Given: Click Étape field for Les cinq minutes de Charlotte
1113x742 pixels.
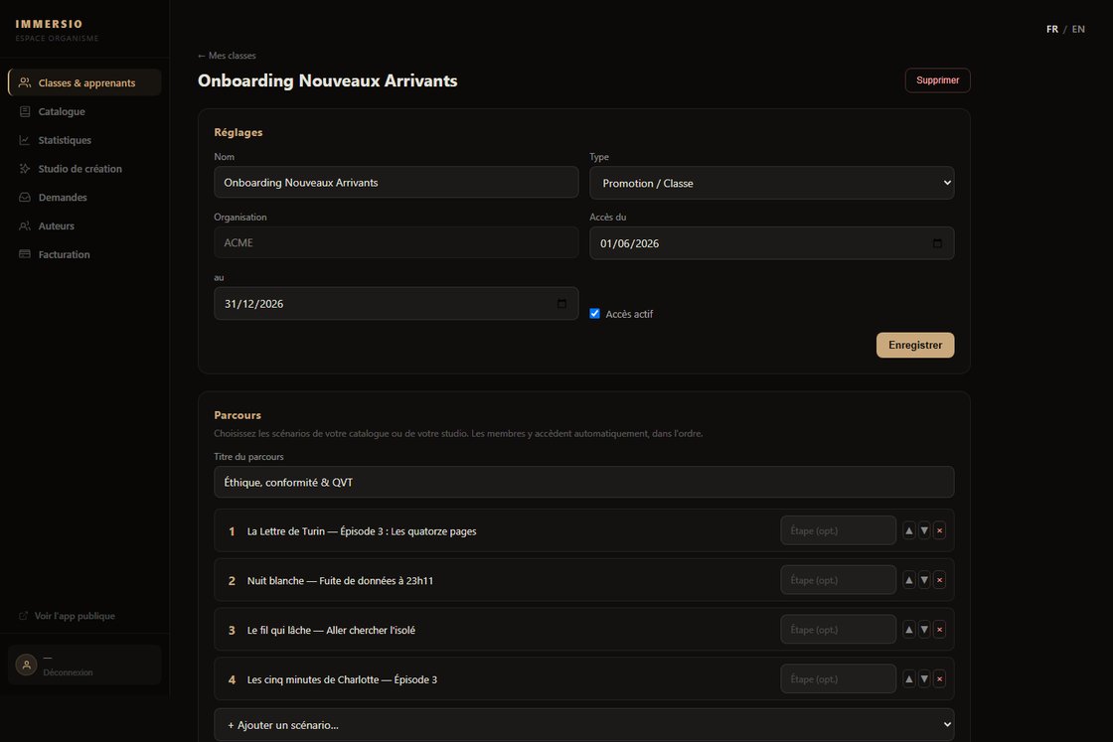Looking at the screenshot, I should click(x=839, y=679).
